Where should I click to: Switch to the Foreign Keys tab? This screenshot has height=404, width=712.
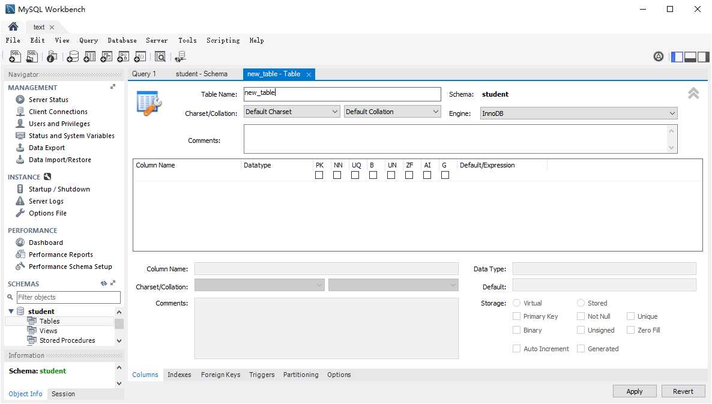pyautogui.click(x=221, y=375)
